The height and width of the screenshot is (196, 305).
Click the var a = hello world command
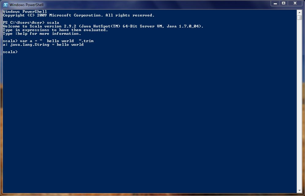click(x=48, y=41)
